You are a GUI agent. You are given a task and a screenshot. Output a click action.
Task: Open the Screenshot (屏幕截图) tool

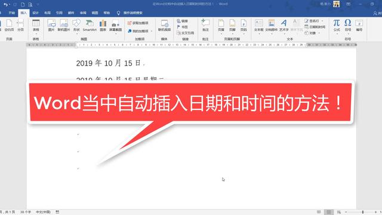pyautogui.click(x=115, y=26)
